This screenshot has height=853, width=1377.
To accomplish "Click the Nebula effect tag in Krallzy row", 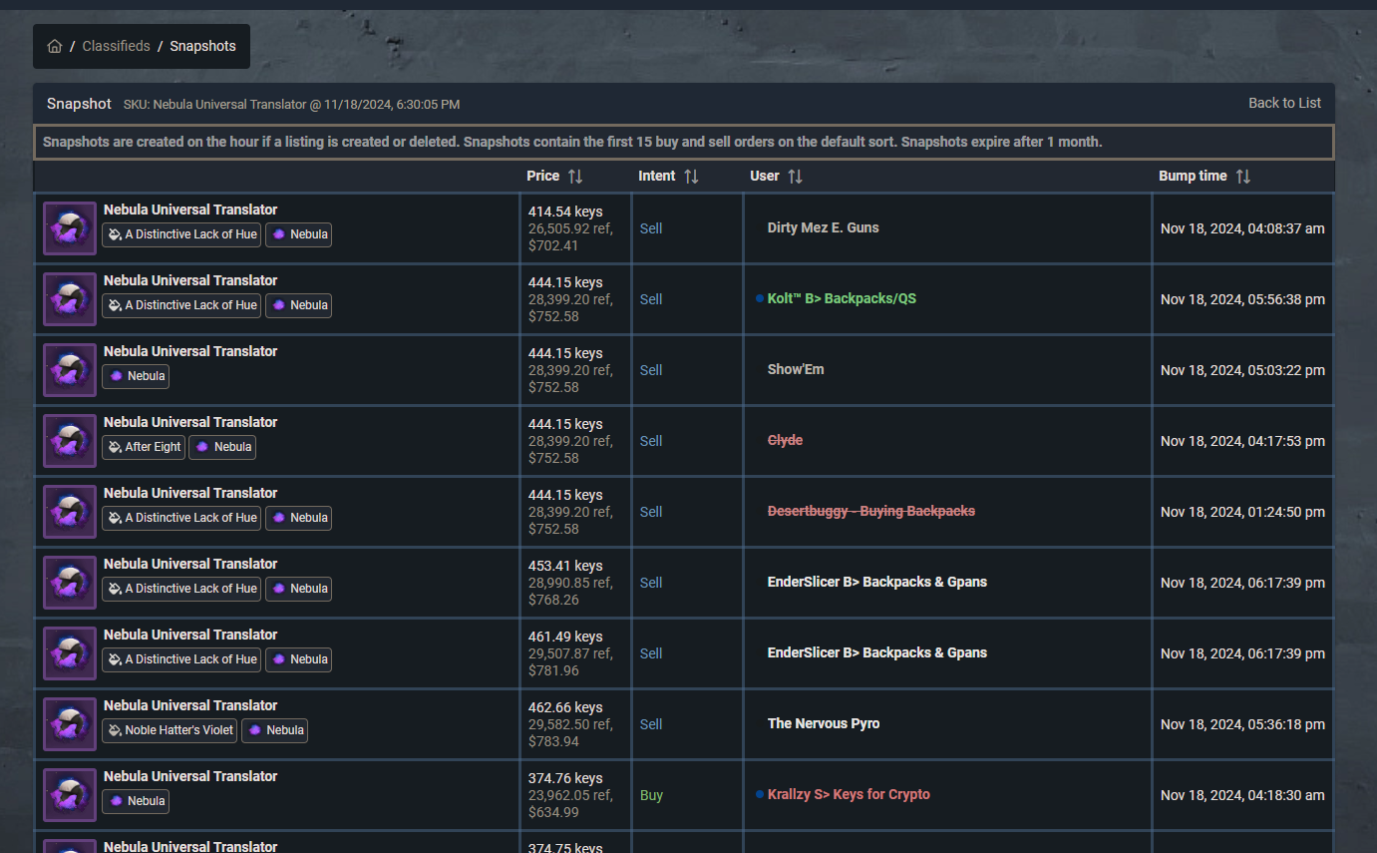I will [x=136, y=801].
